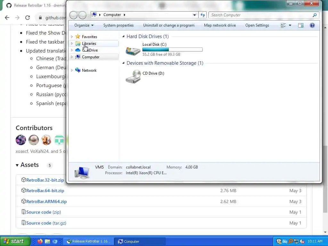Refresh the Computer folder view
328x246 pixels.
pos(203,15)
